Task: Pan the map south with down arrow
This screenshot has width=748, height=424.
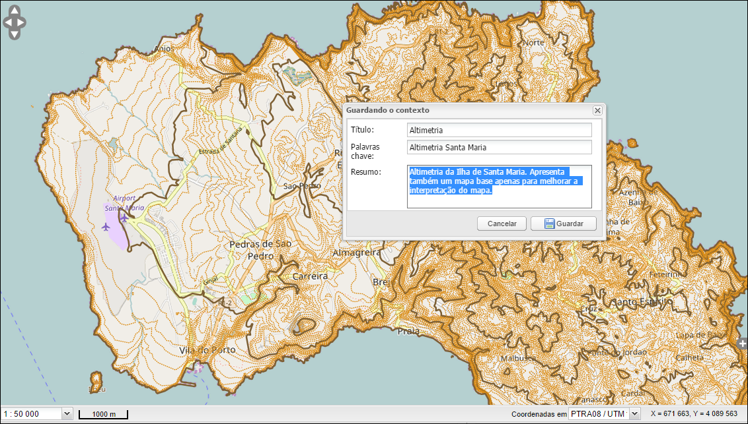Action: (x=14, y=33)
